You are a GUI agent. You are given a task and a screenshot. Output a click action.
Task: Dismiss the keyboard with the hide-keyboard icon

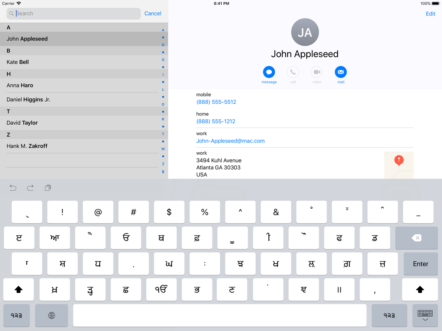point(425,315)
